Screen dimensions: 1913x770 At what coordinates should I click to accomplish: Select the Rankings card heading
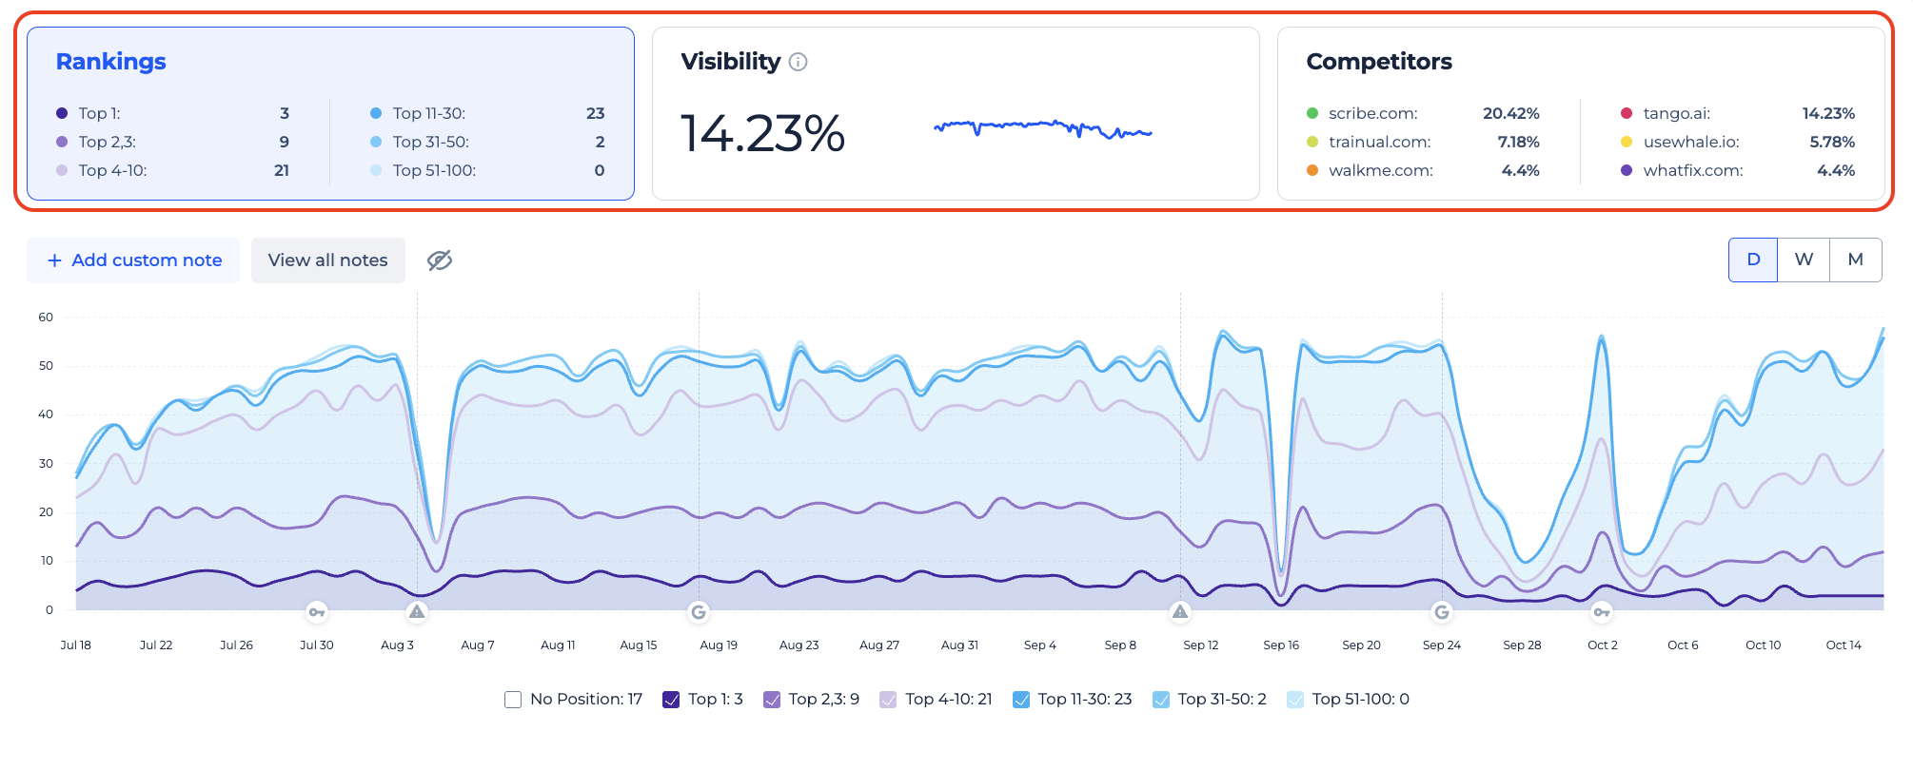point(110,62)
